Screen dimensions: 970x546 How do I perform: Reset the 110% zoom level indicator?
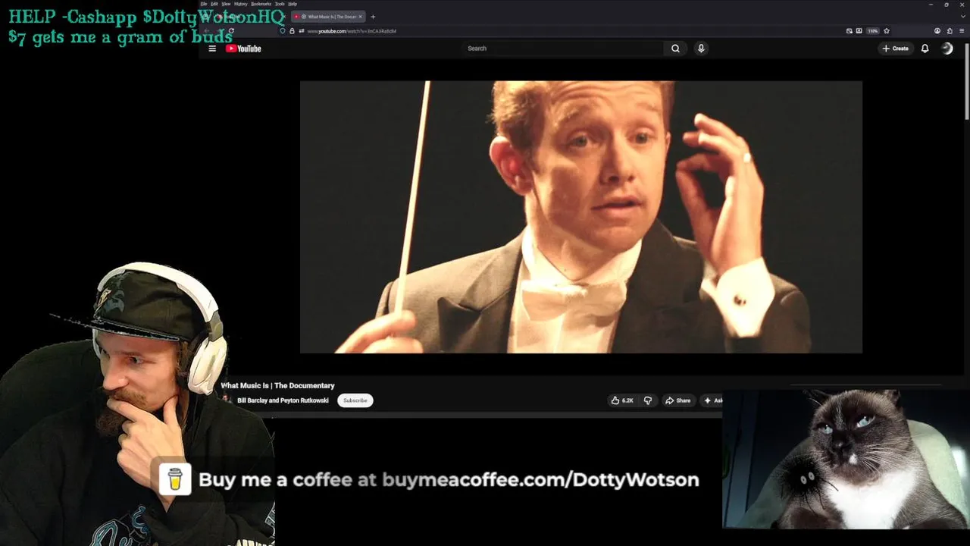pos(873,31)
